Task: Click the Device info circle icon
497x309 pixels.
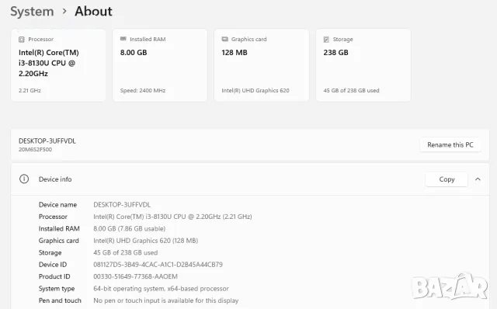Action: coord(24,179)
